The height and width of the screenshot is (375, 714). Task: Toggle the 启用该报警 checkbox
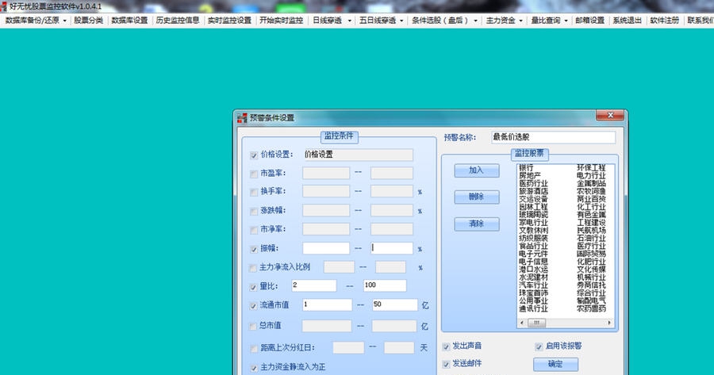[539, 346]
